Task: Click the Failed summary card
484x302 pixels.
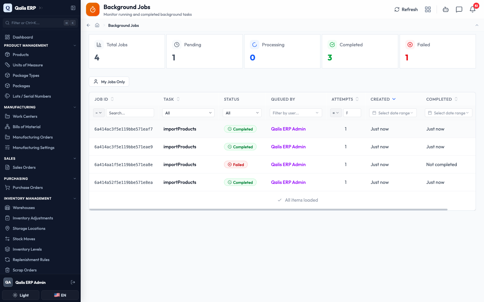Action: pyautogui.click(x=438, y=51)
